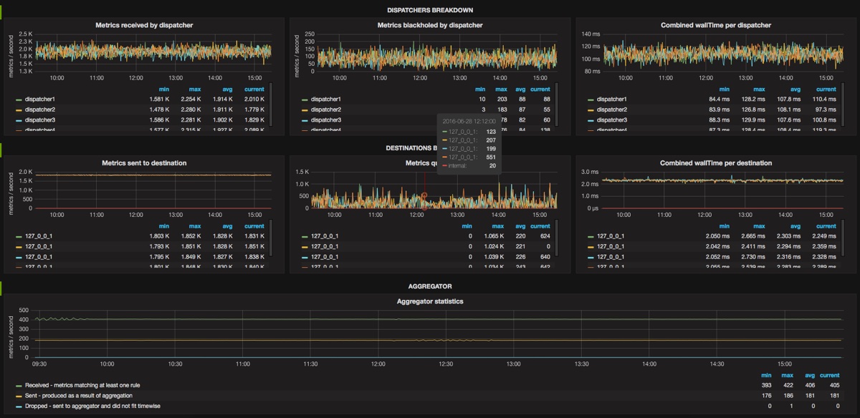Click dispatcher1 color swatch in Metrics blackholed legend
The width and height of the screenshot is (860, 418).
(304, 99)
